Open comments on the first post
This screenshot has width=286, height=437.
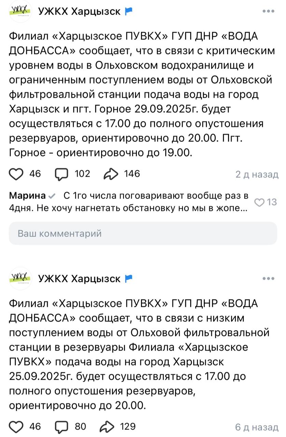[61, 174]
